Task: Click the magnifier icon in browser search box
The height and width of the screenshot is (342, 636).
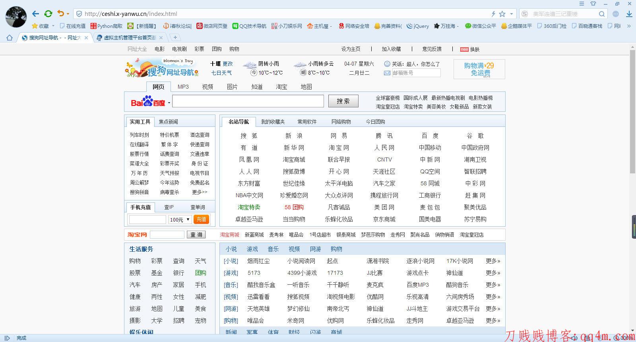Action: pos(602,14)
